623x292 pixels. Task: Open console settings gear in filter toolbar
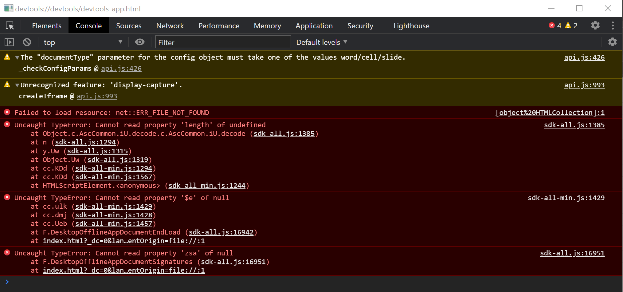click(612, 42)
